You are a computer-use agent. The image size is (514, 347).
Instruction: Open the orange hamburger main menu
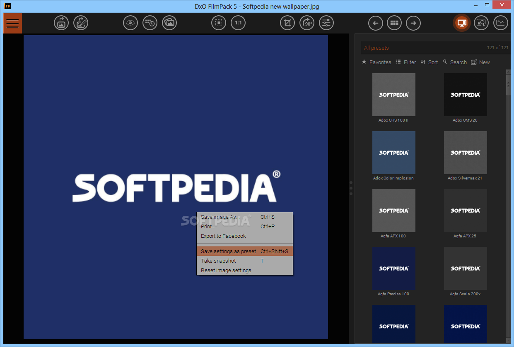click(x=12, y=23)
